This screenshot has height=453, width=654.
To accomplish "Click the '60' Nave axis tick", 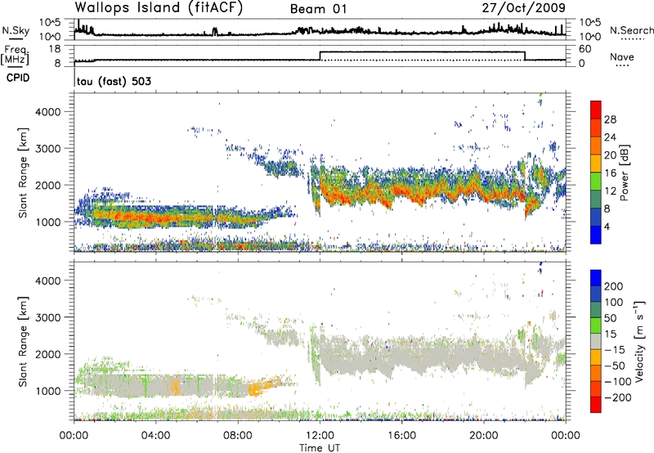I will (x=585, y=49).
